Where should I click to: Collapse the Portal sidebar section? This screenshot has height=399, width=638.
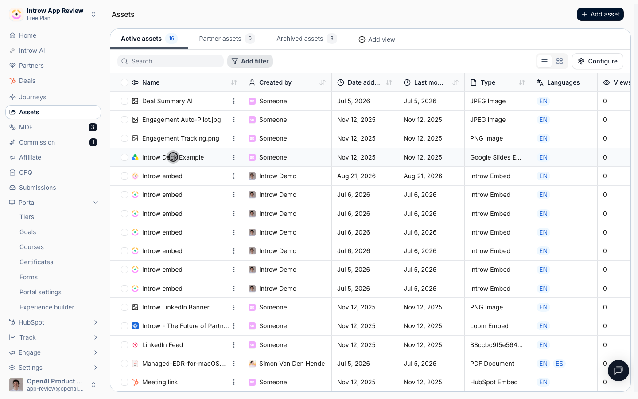[96, 203]
